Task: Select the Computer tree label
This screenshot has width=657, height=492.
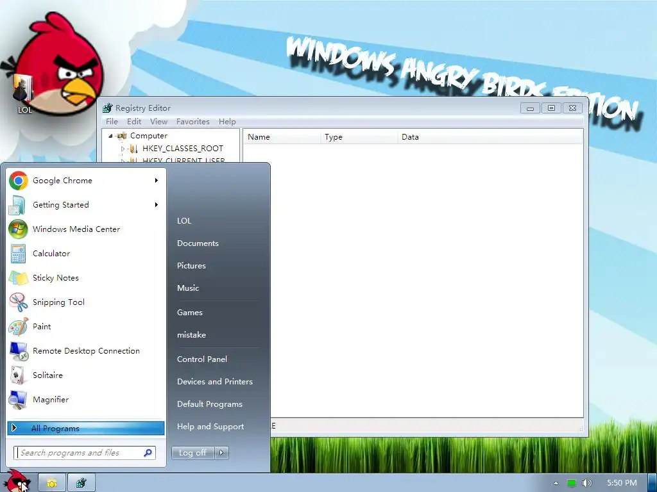Action: click(149, 136)
